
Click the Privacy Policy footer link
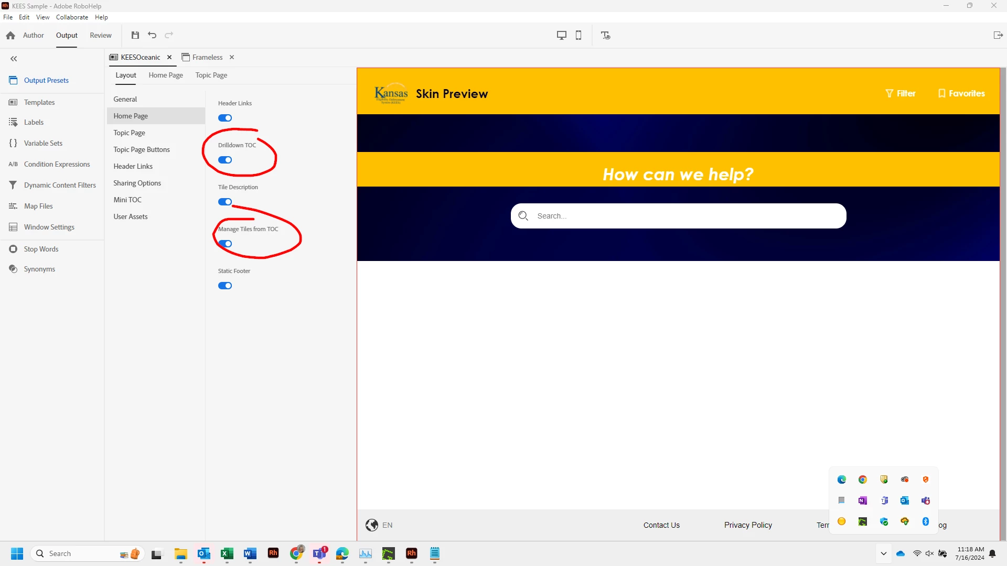[748, 525]
